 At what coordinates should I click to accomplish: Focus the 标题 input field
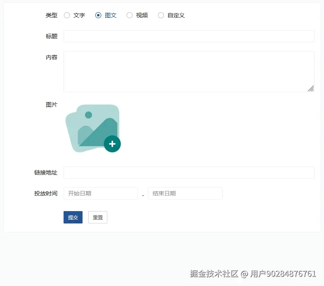coord(189,36)
